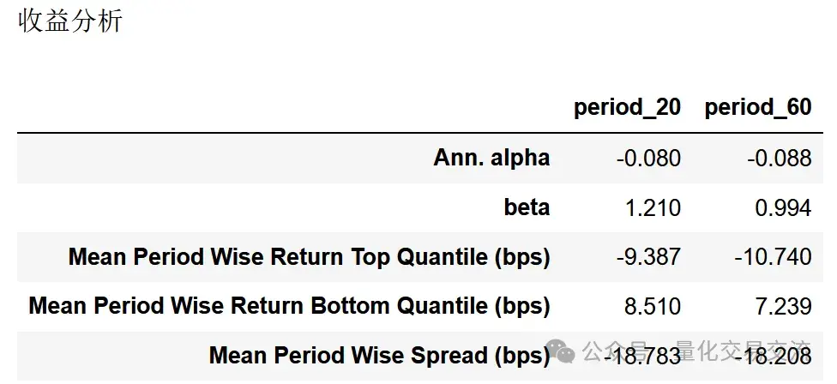The image size is (837, 384).
Task: Select the -9.387 top quantile value
Action: [x=648, y=257]
